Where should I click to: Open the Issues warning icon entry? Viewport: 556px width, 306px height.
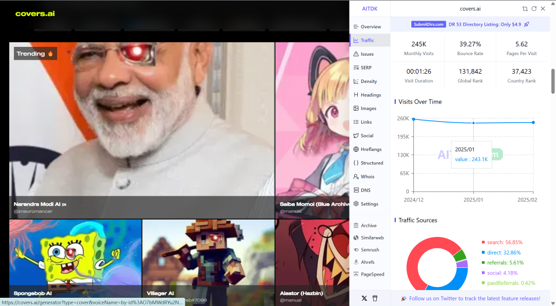(x=356, y=54)
